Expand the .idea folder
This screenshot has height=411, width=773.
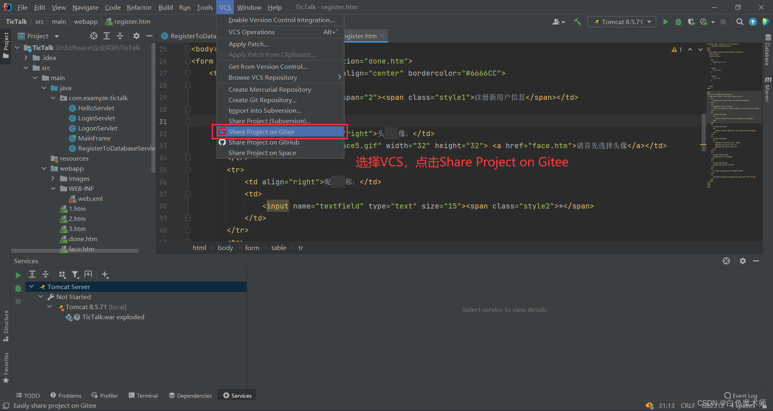point(26,58)
